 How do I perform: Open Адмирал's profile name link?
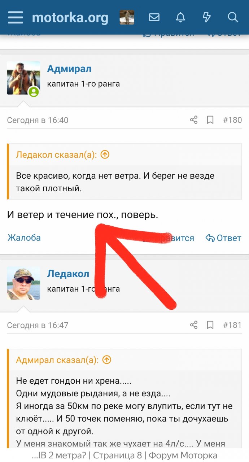pyautogui.click(x=69, y=69)
